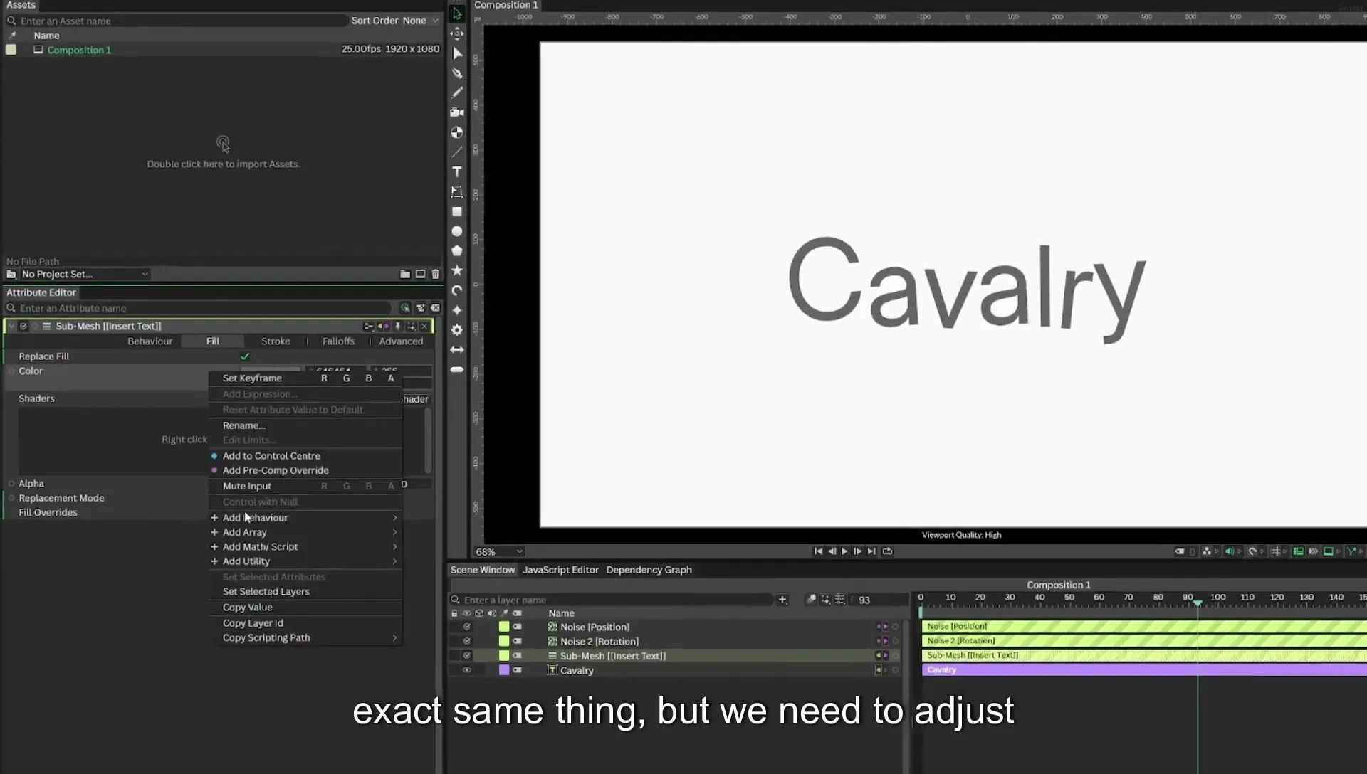The width and height of the screenshot is (1367, 774).
Task: Select the Rectangle shape tool
Action: point(457,212)
